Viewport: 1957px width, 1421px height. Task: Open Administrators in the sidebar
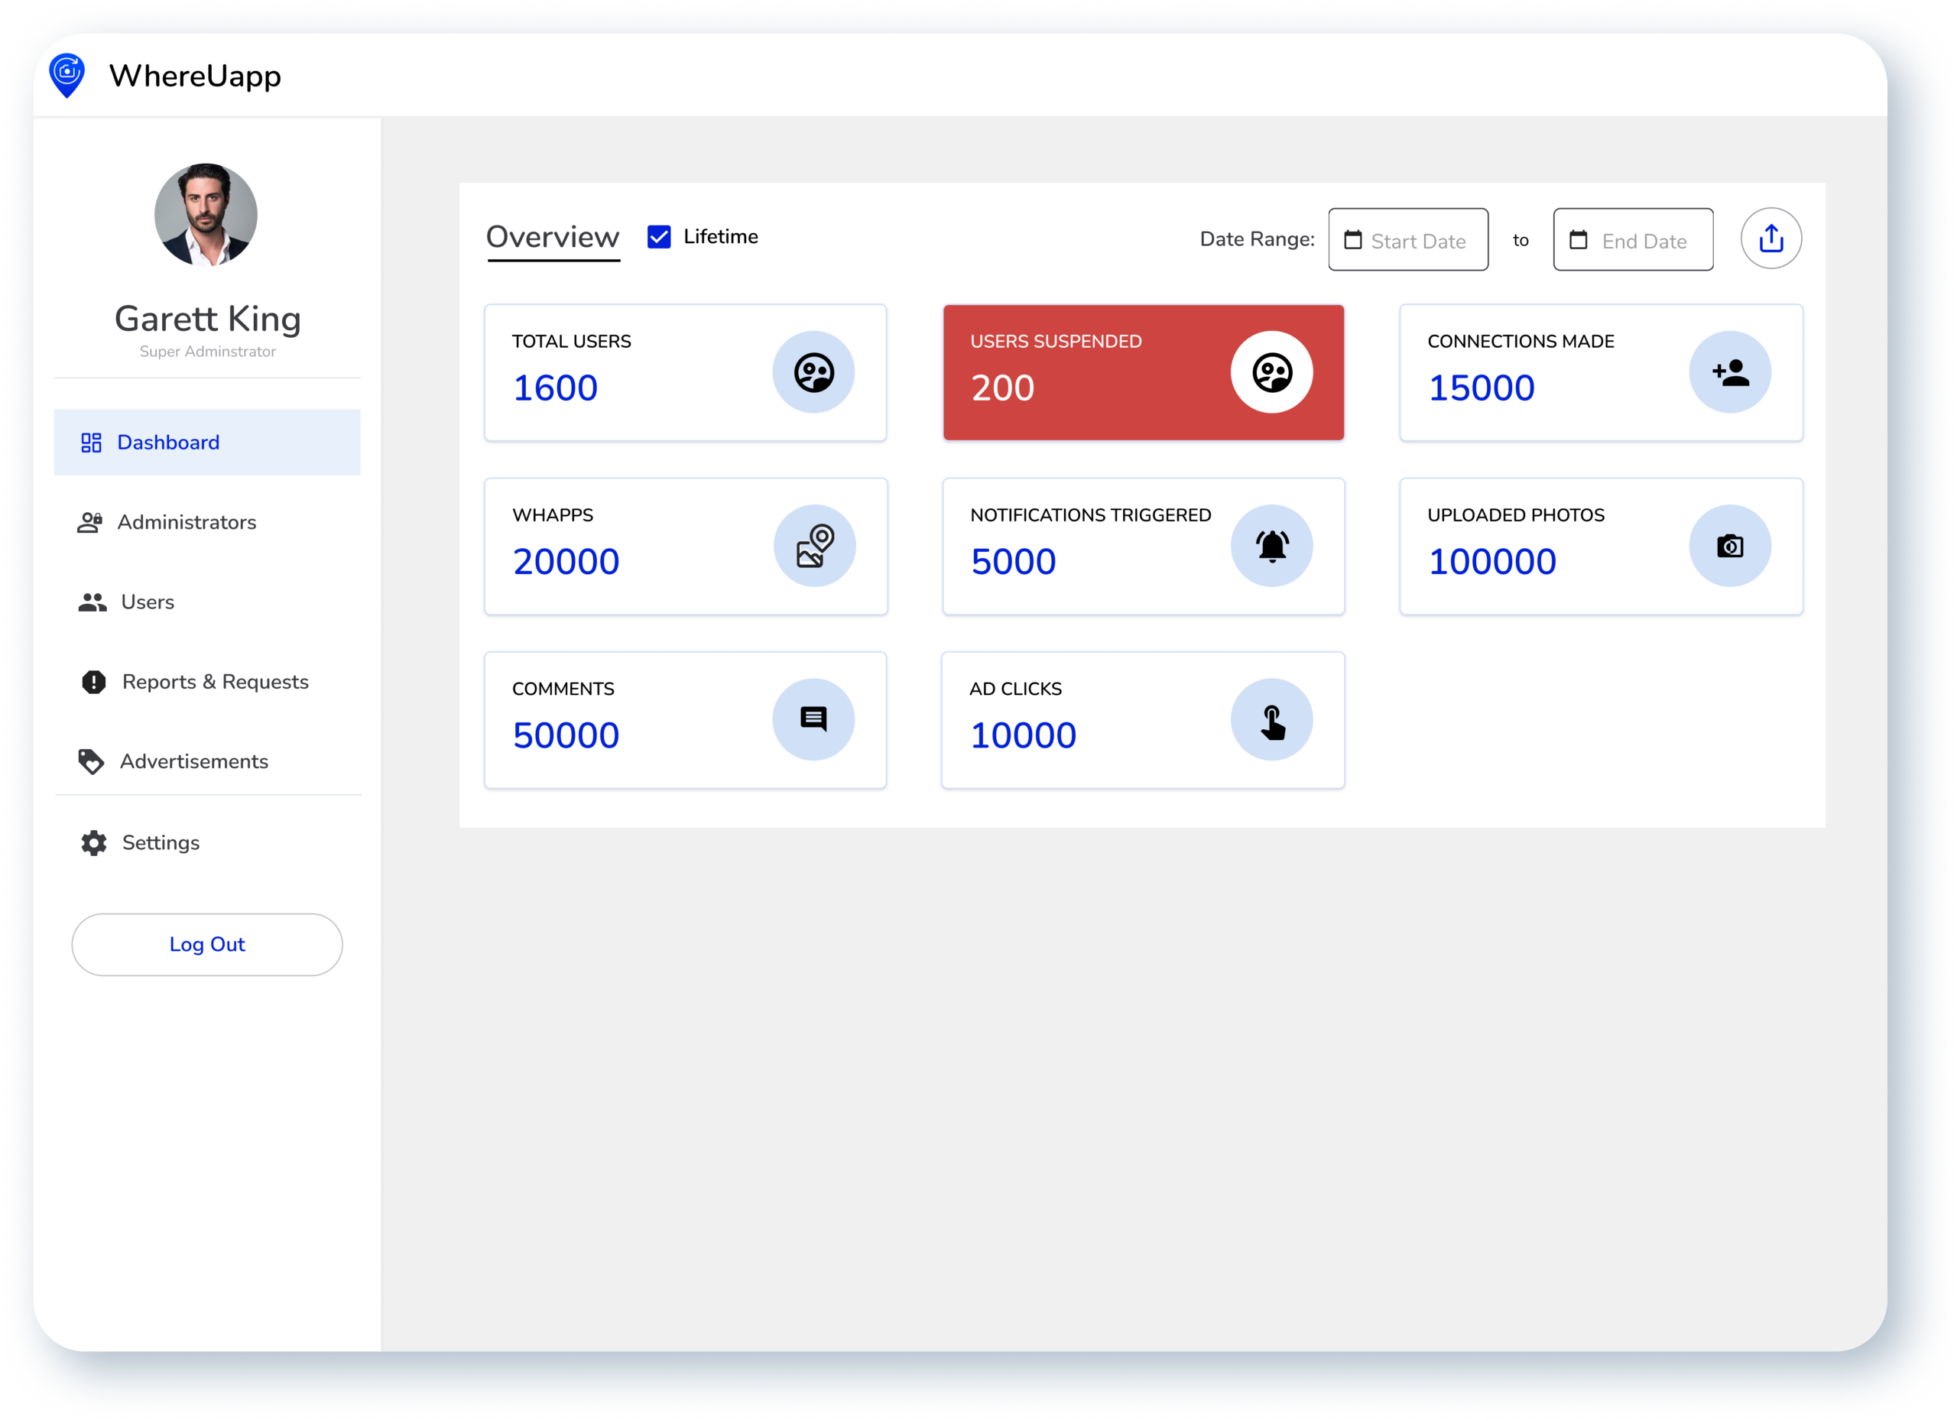tap(187, 522)
